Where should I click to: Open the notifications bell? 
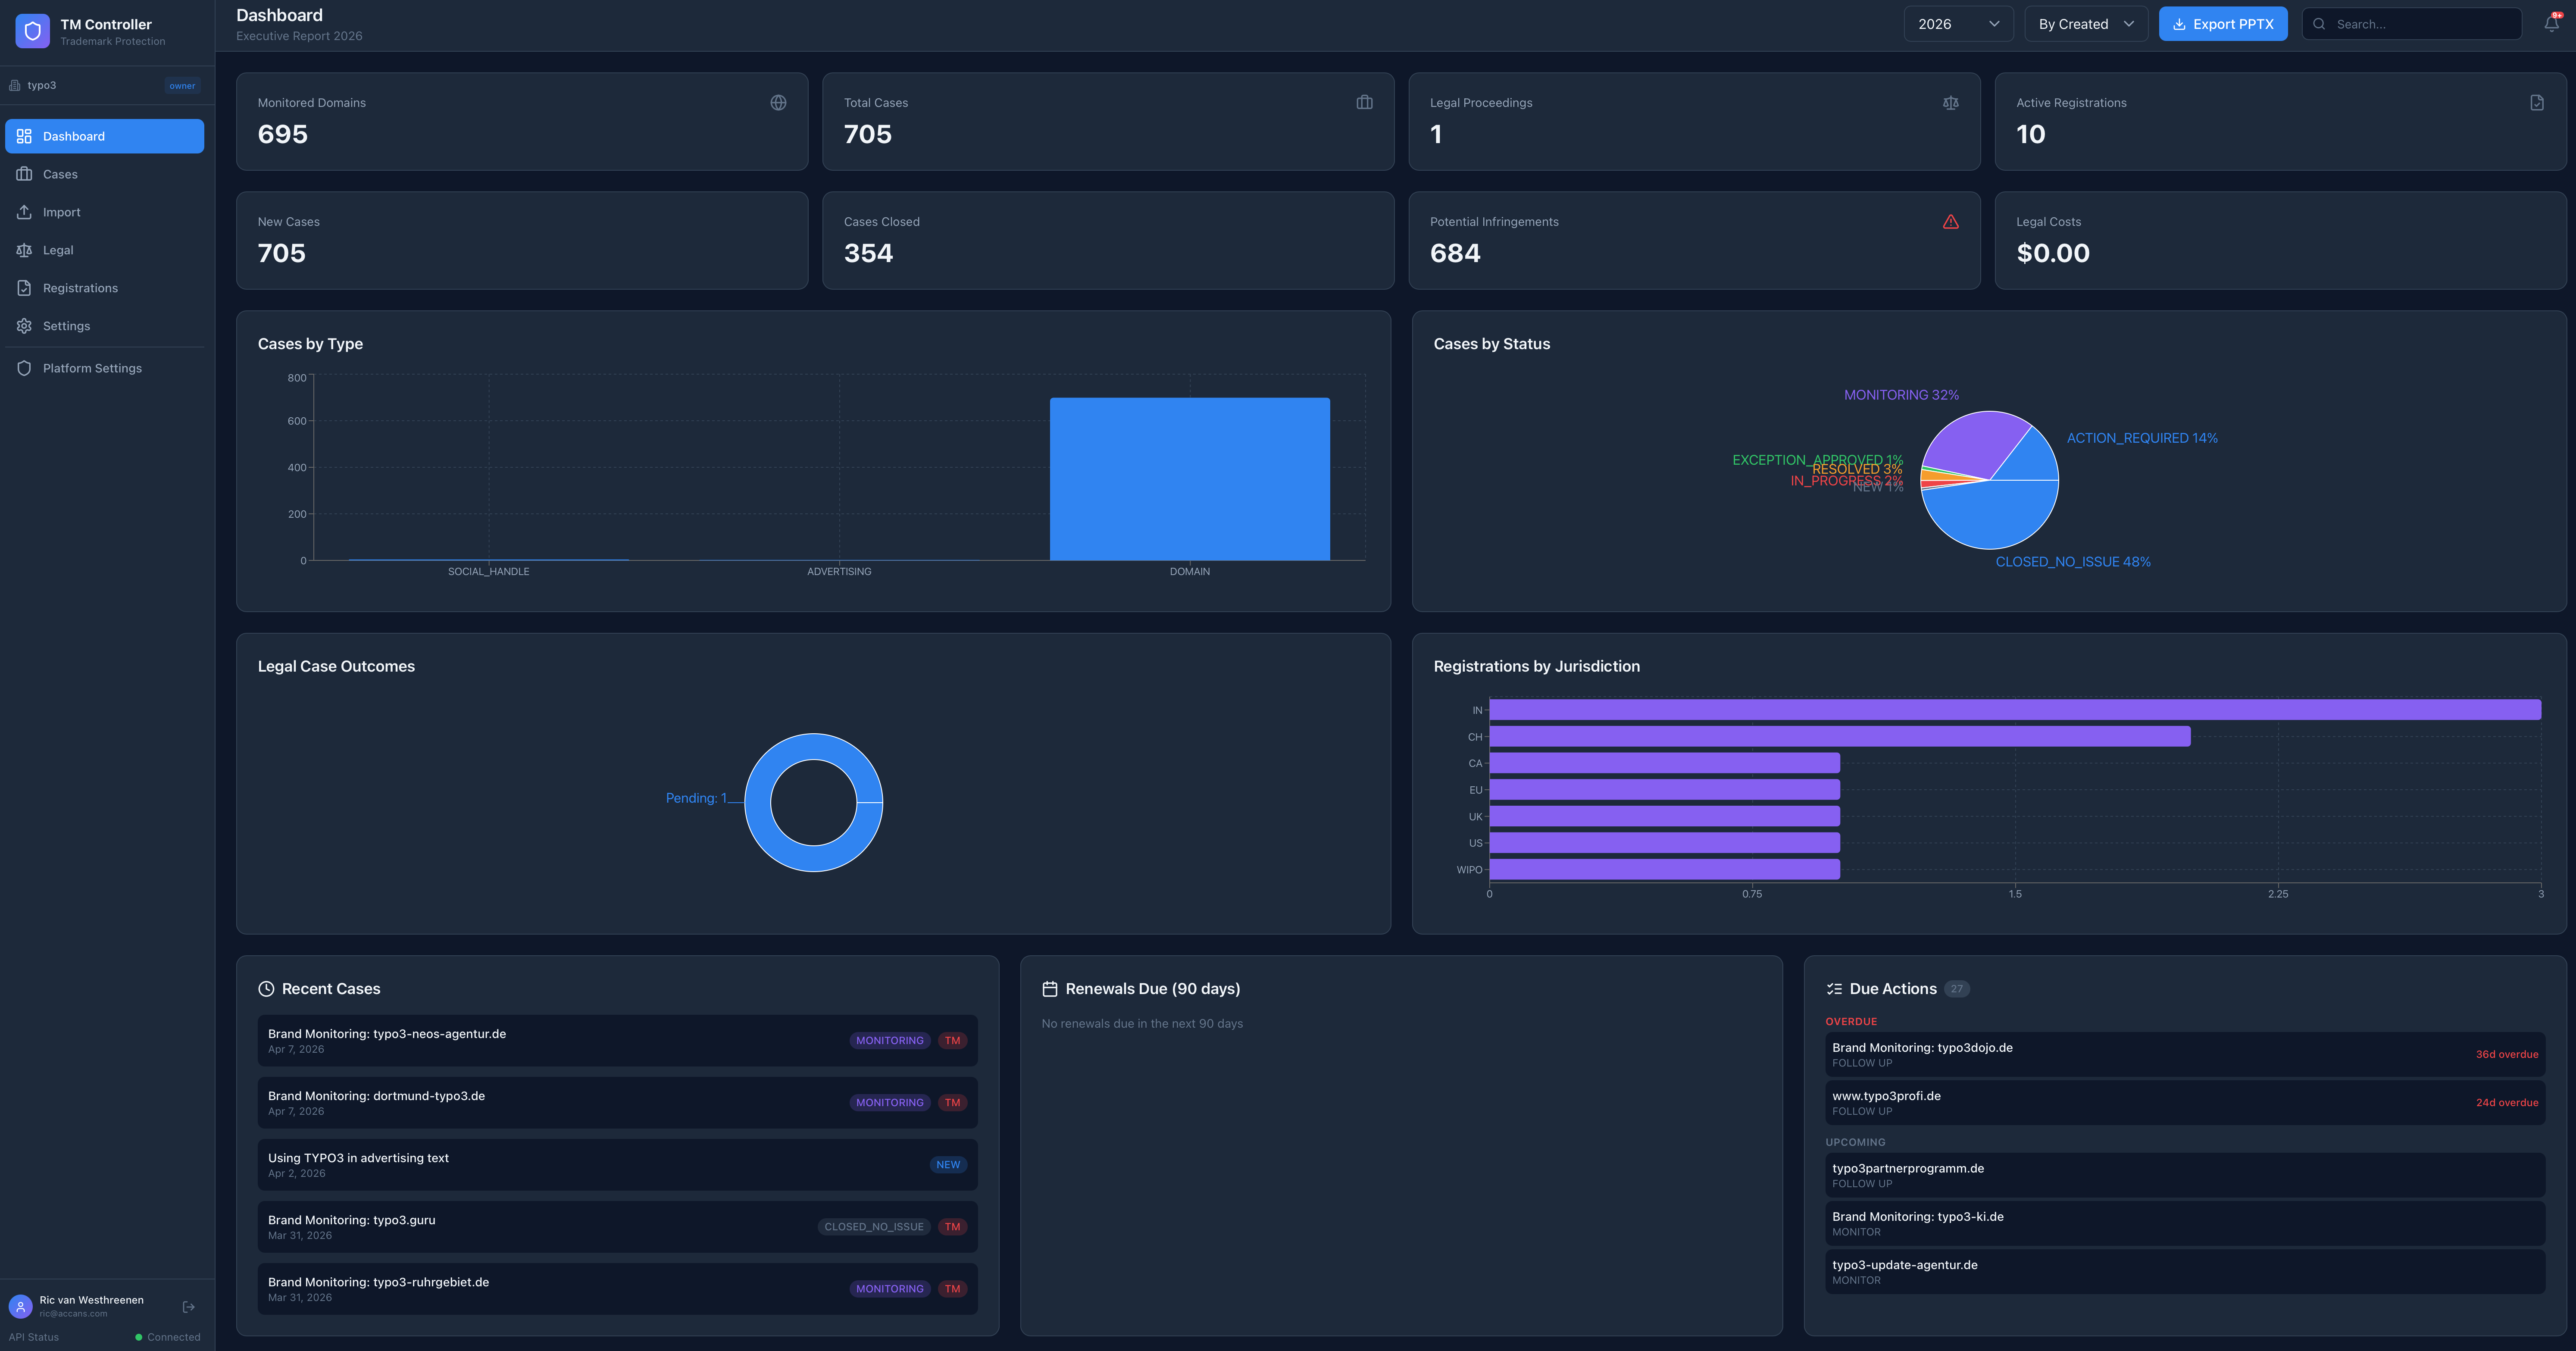point(2551,24)
